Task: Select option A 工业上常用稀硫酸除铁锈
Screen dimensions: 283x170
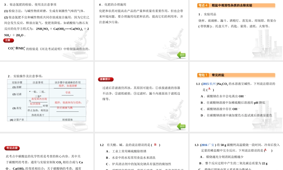Action: click(126, 151)
